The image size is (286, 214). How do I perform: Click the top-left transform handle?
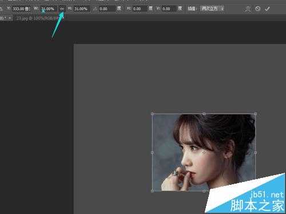pyautogui.click(x=152, y=114)
